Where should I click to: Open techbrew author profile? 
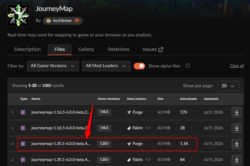[x=62, y=20]
